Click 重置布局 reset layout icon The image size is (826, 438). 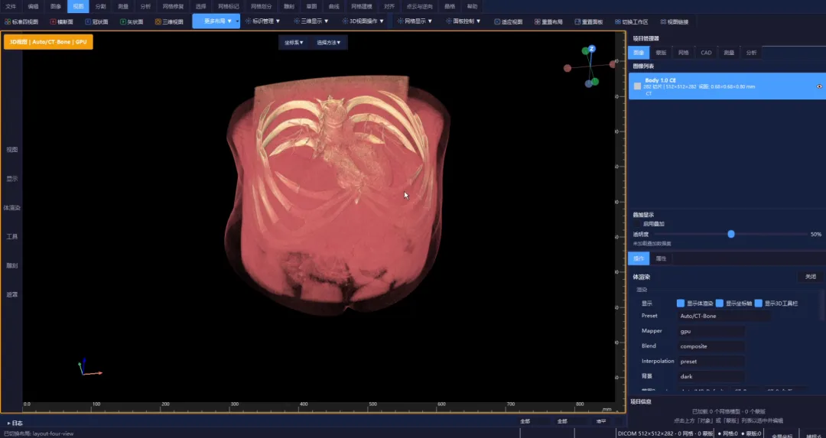(538, 21)
